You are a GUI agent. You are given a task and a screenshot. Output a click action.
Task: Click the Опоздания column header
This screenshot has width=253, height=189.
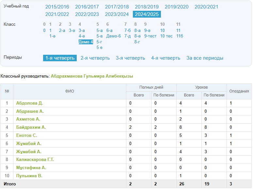(x=239, y=91)
